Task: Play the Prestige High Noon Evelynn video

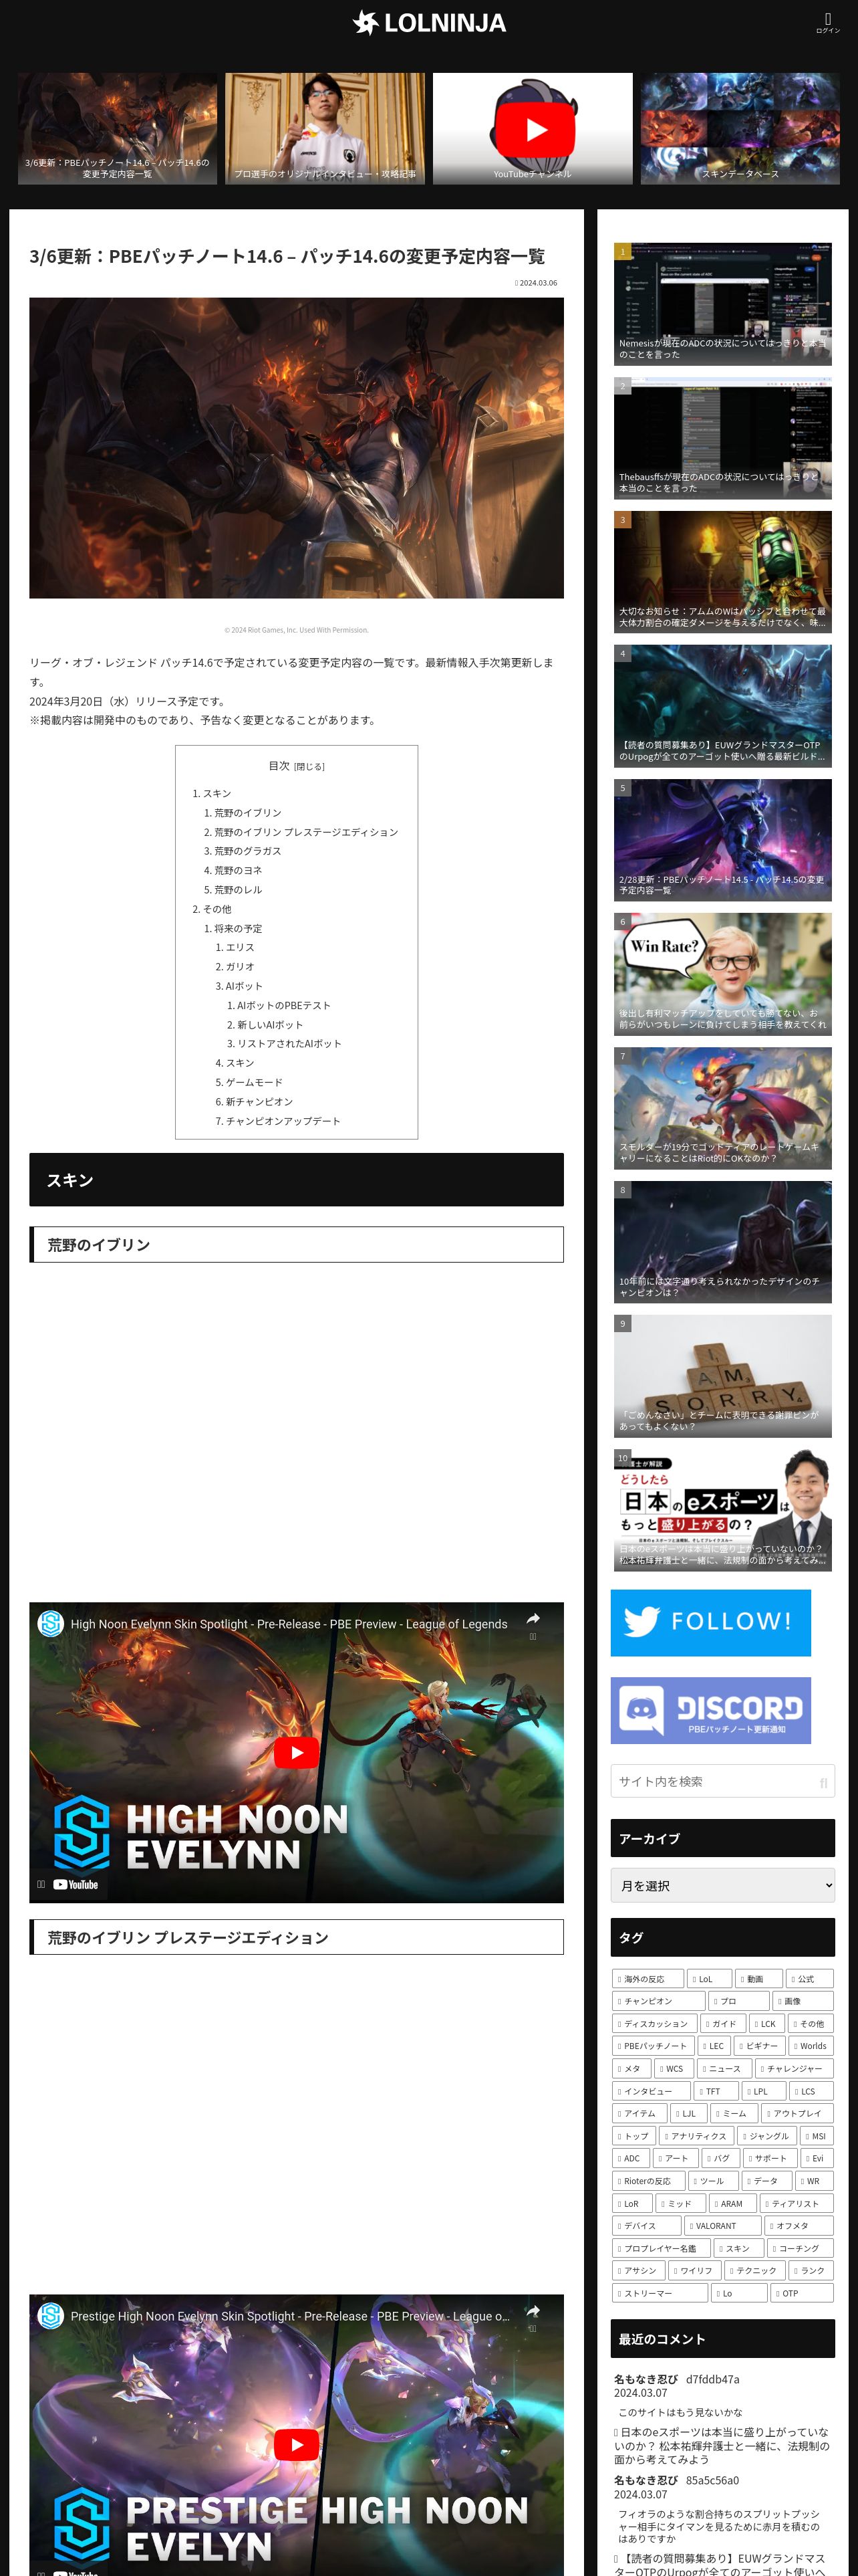Action: click(297, 2444)
